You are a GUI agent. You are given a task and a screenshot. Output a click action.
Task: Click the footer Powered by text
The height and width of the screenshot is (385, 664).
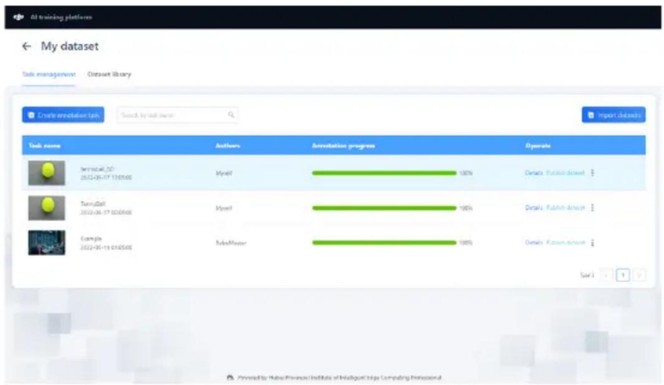339,378
